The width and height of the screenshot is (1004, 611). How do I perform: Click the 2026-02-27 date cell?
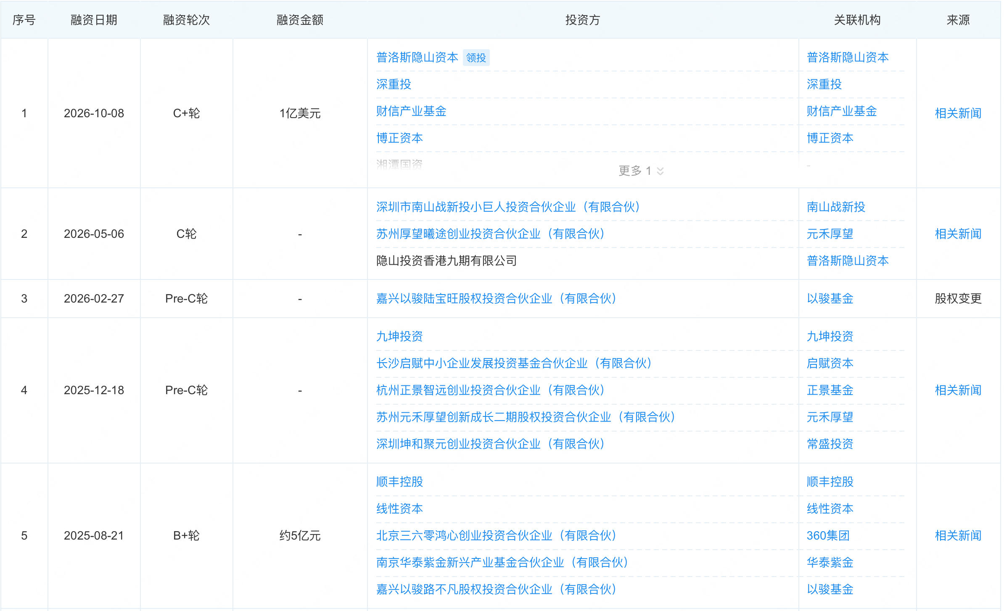94,298
